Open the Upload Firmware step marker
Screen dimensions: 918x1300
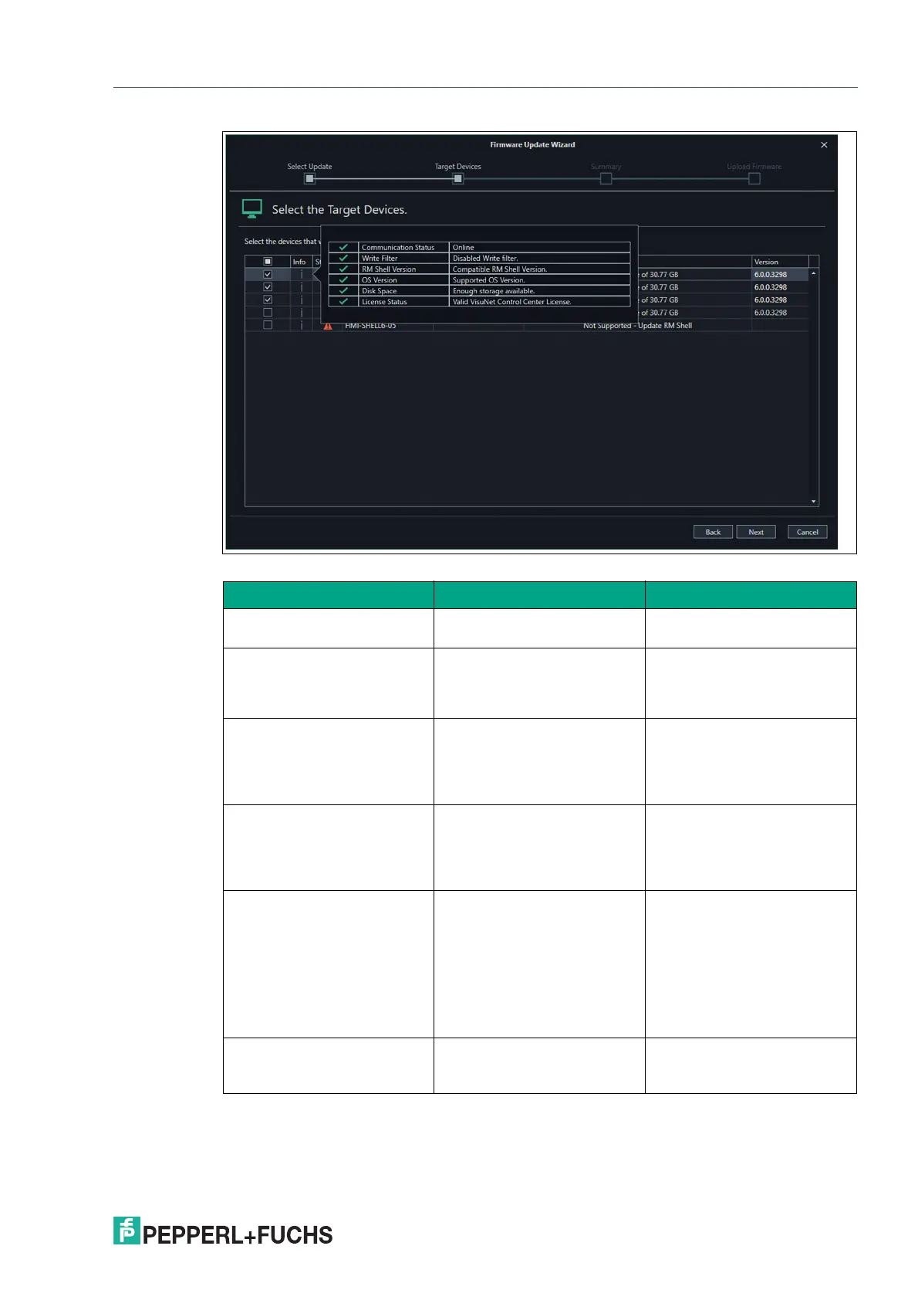pyautogui.click(x=754, y=178)
